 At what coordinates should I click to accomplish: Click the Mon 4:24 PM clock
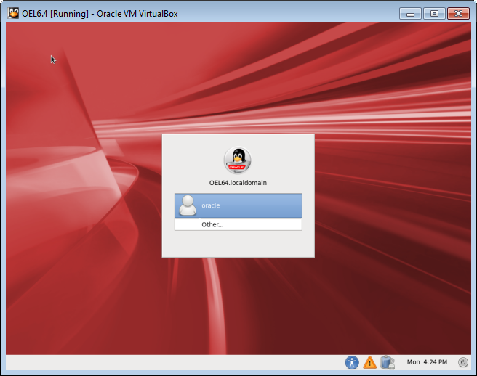[427, 362]
